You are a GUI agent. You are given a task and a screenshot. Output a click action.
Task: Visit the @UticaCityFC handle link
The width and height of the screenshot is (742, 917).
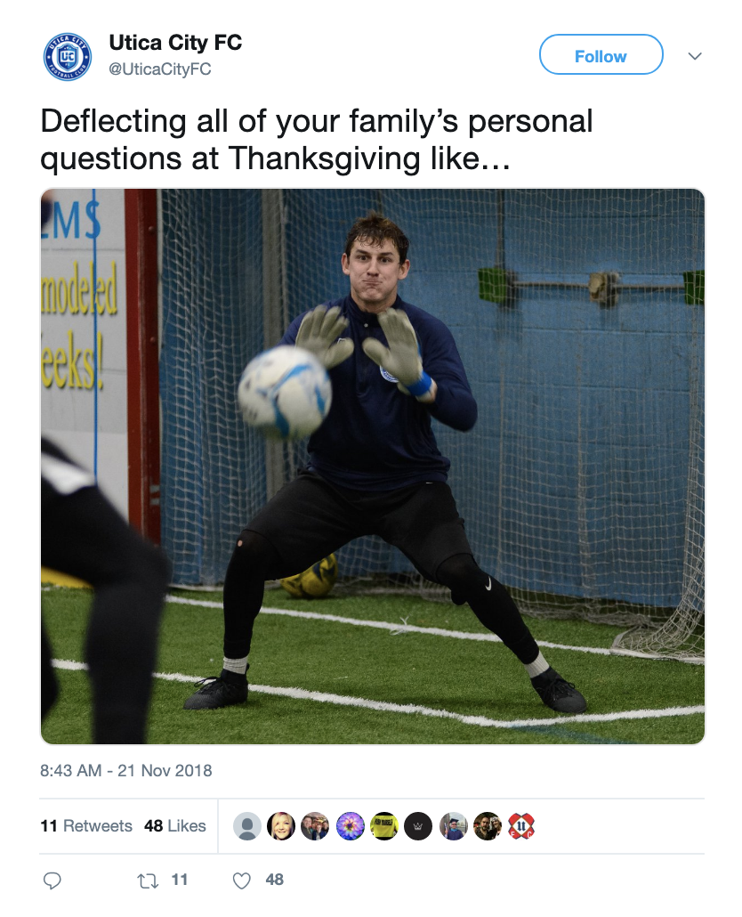pyautogui.click(x=159, y=69)
